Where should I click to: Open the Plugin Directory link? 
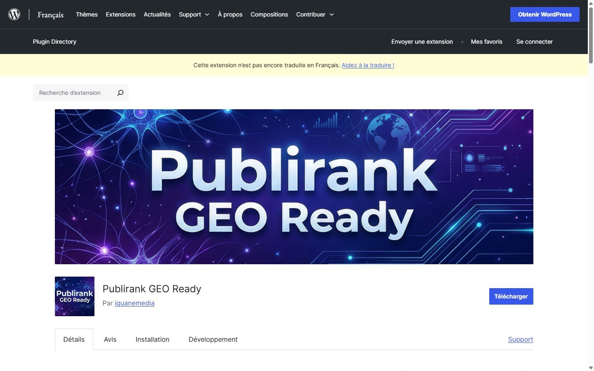pyautogui.click(x=54, y=42)
